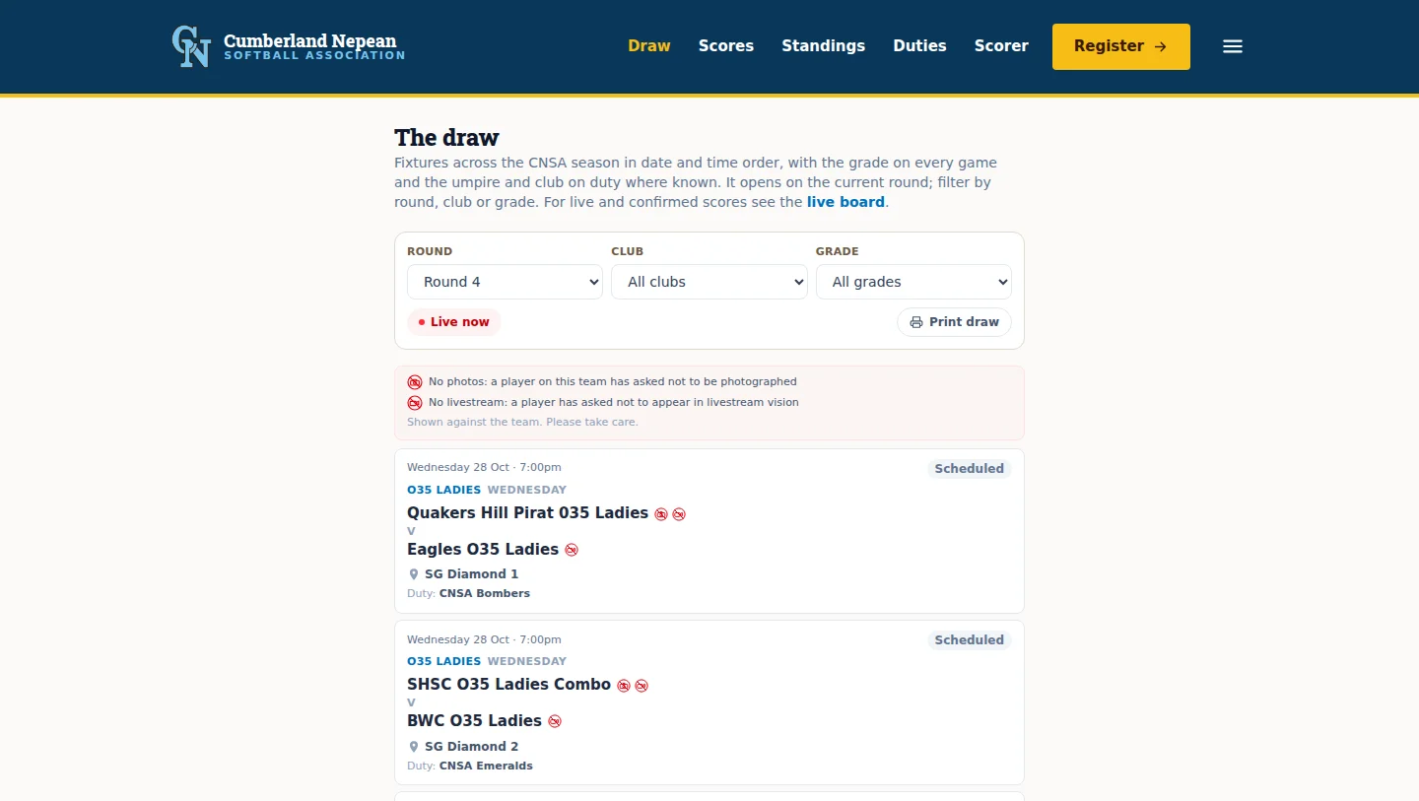Click the printer icon on Print draw

[916, 322]
